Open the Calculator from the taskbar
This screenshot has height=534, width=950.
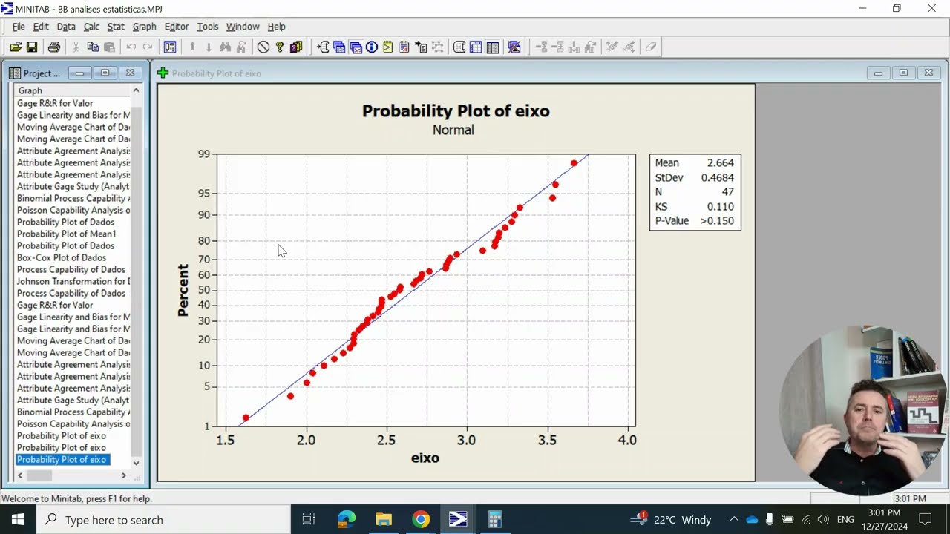coord(495,519)
